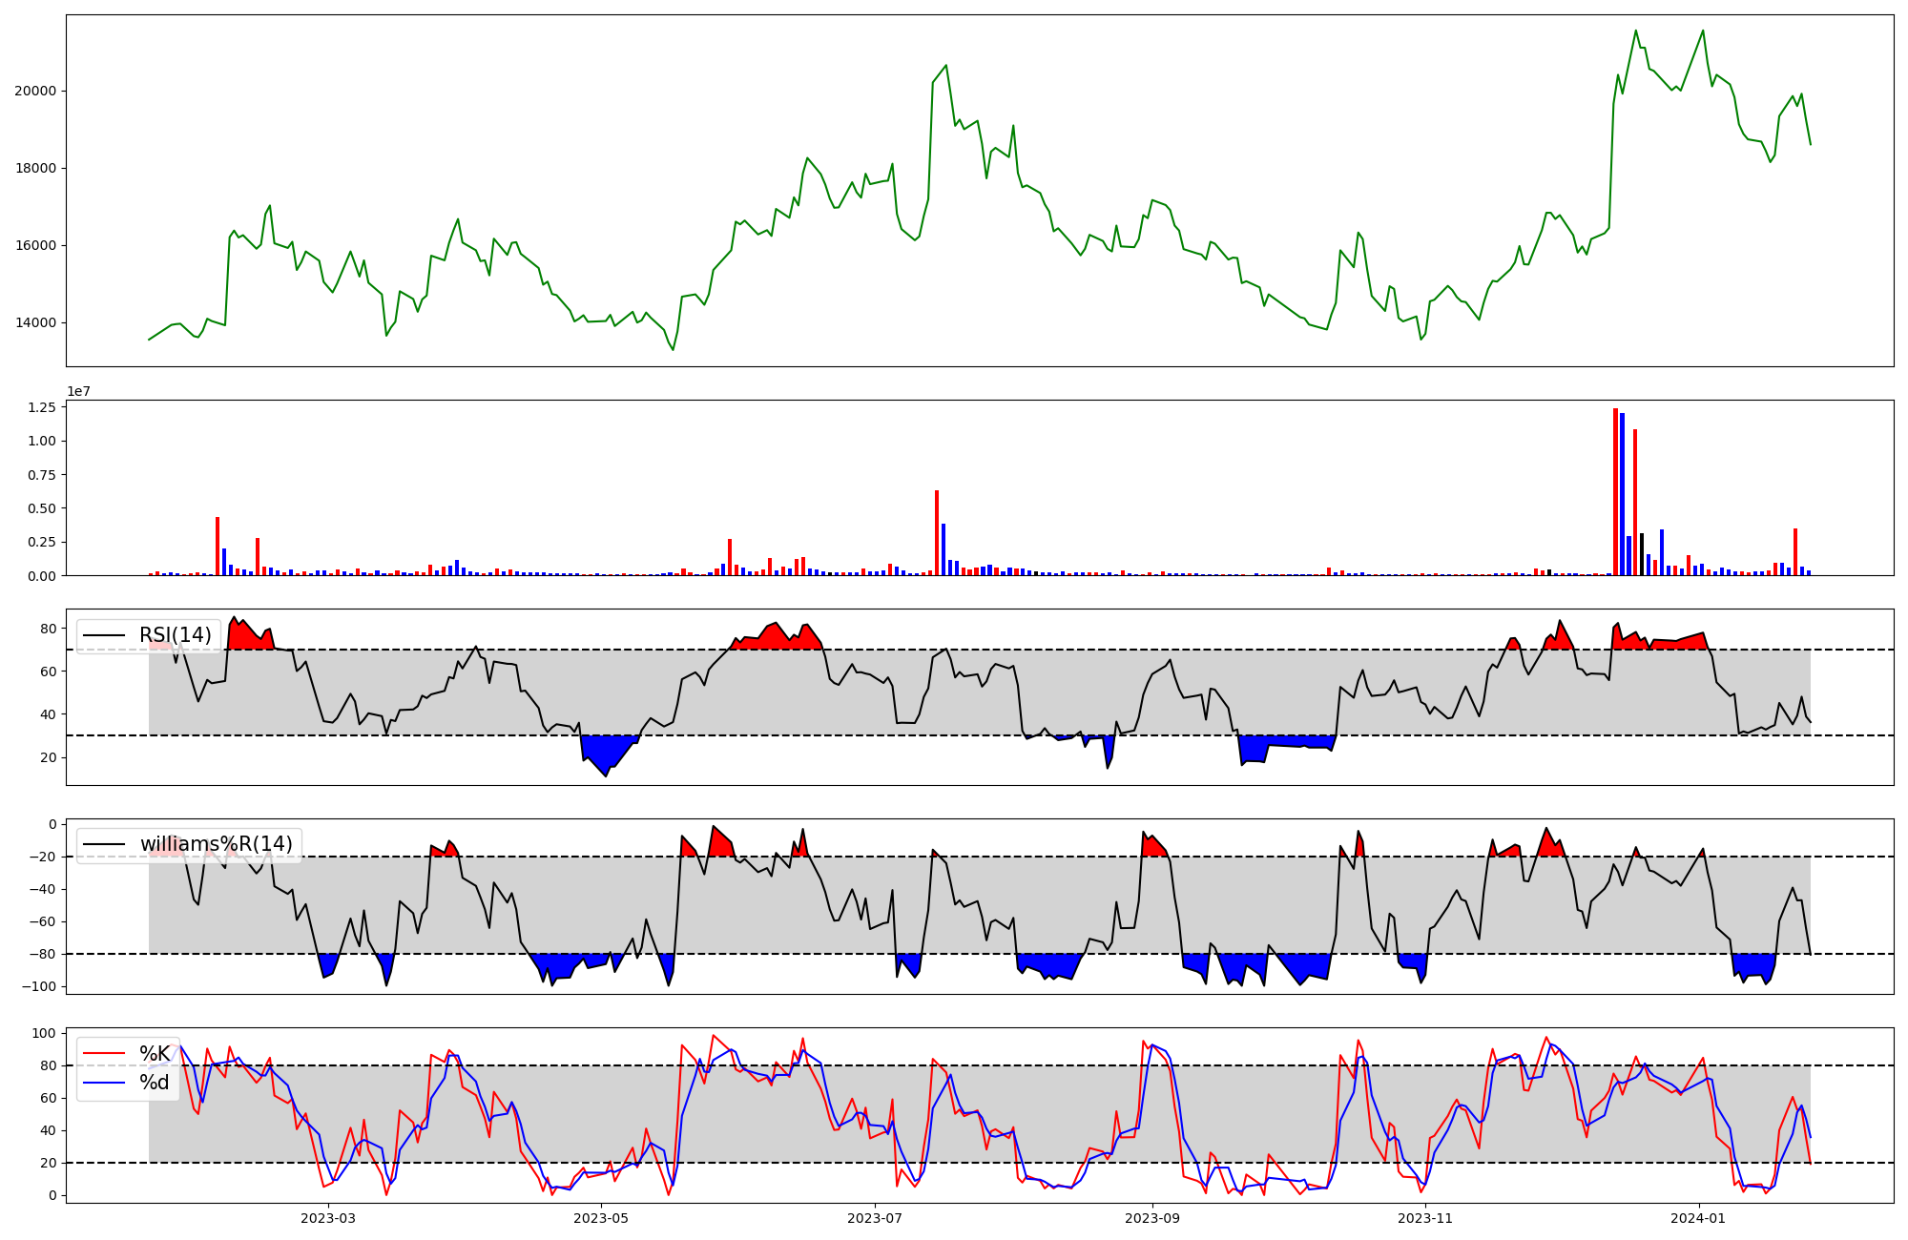Click the blue %d legend line swatch
Image resolution: width=1908 pixels, height=1240 pixels.
pyautogui.click(x=104, y=1083)
